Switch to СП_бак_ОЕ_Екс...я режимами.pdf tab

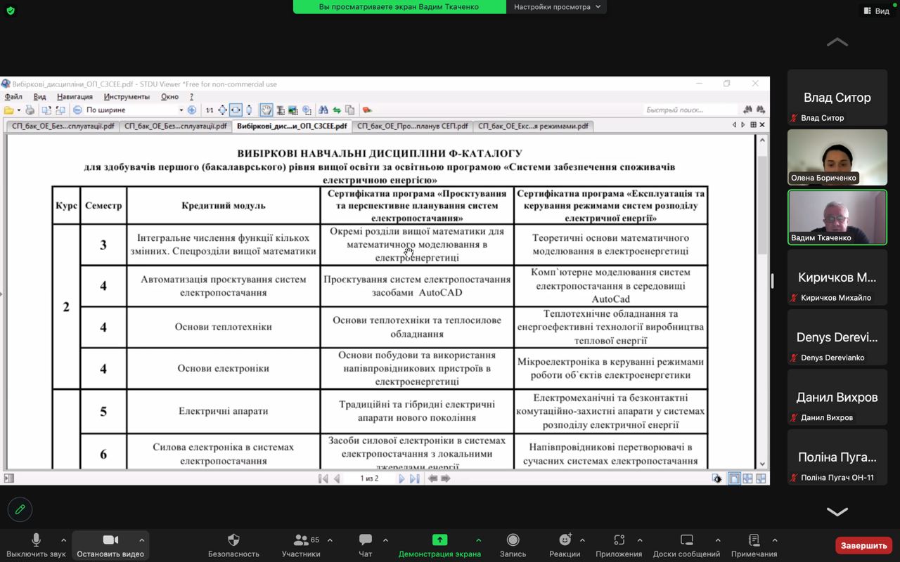tap(533, 126)
